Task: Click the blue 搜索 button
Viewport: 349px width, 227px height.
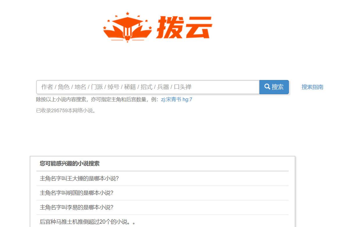Action: point(274,87)
